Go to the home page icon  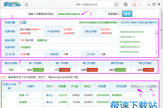(26, 4)
